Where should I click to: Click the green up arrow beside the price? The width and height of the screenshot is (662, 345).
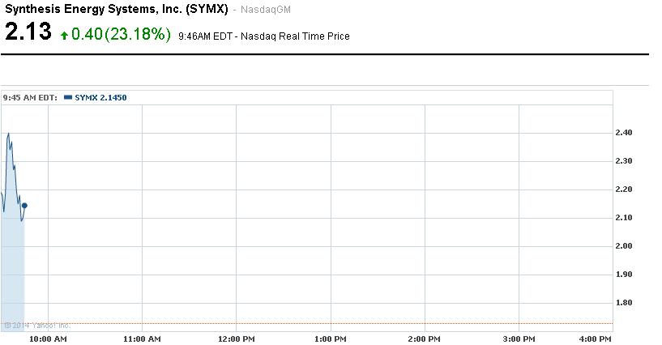(x=64, y=36)
